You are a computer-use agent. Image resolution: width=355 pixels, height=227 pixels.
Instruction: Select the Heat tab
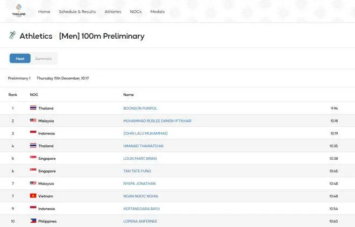point(20,59)
